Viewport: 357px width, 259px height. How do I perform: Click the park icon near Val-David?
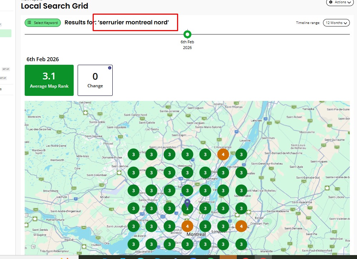[x=85, y=112]
